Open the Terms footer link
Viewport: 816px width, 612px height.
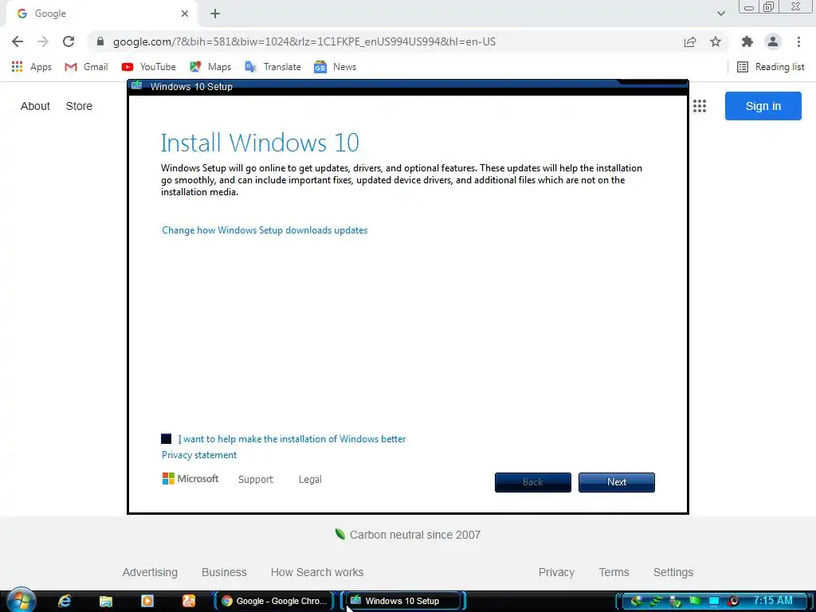(x=614, y=572)
